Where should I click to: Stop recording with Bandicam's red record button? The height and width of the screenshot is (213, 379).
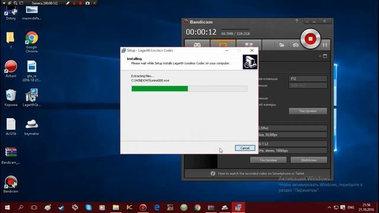tap(310, 38)
